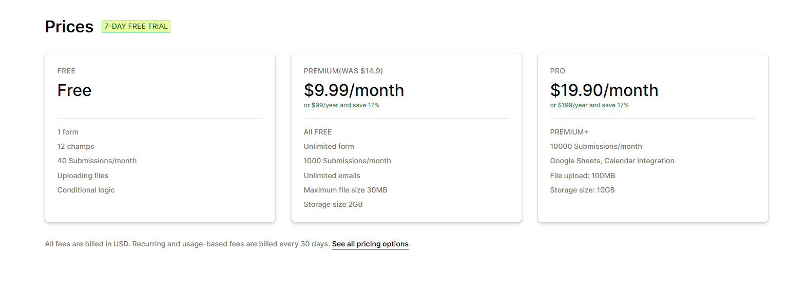Click the $99/year save 17% text
807x290 pixels.
(341, 105)
